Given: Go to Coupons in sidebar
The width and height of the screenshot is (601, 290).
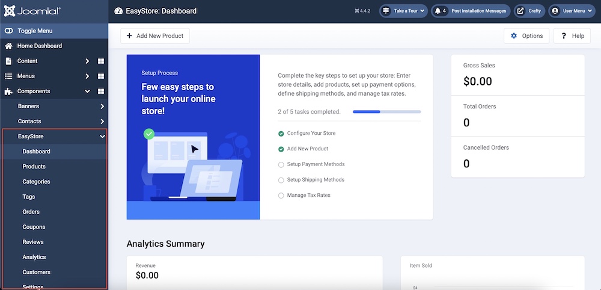Looking at the screenshot, I should click(x=34, y=227).
